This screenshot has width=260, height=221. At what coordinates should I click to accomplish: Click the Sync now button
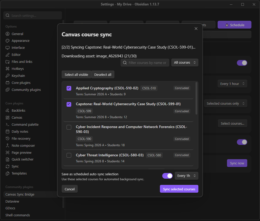(237, 163)
